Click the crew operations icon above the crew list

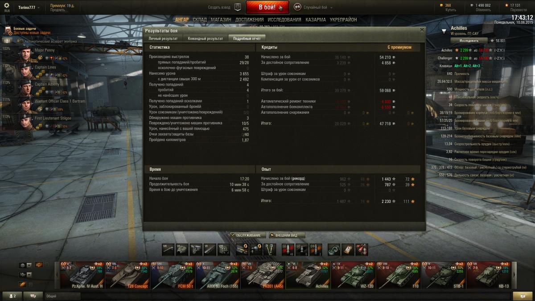tap(7, 41)
